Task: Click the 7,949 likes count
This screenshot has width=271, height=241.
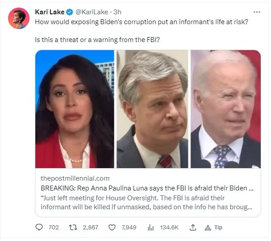Action: tap(129, 227)
